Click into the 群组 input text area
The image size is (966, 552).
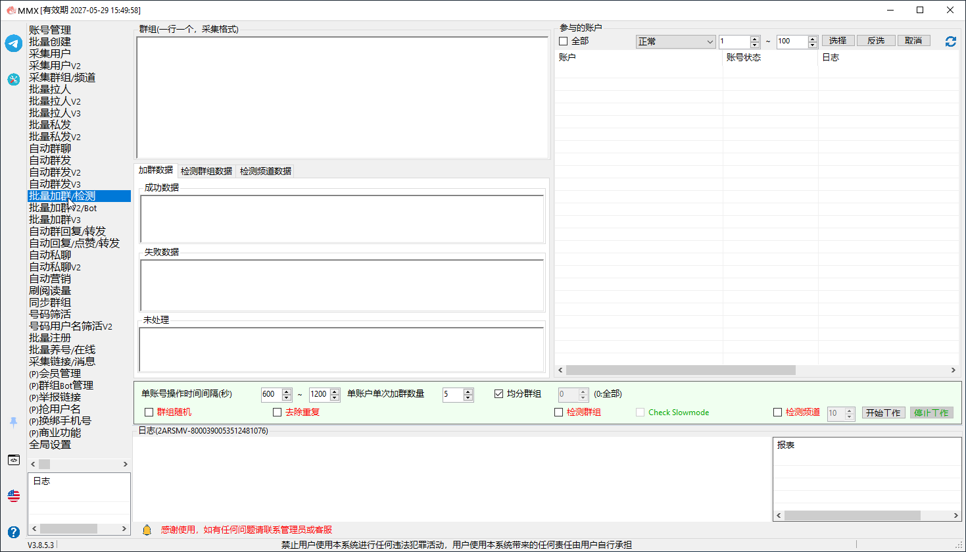[342, 97]
